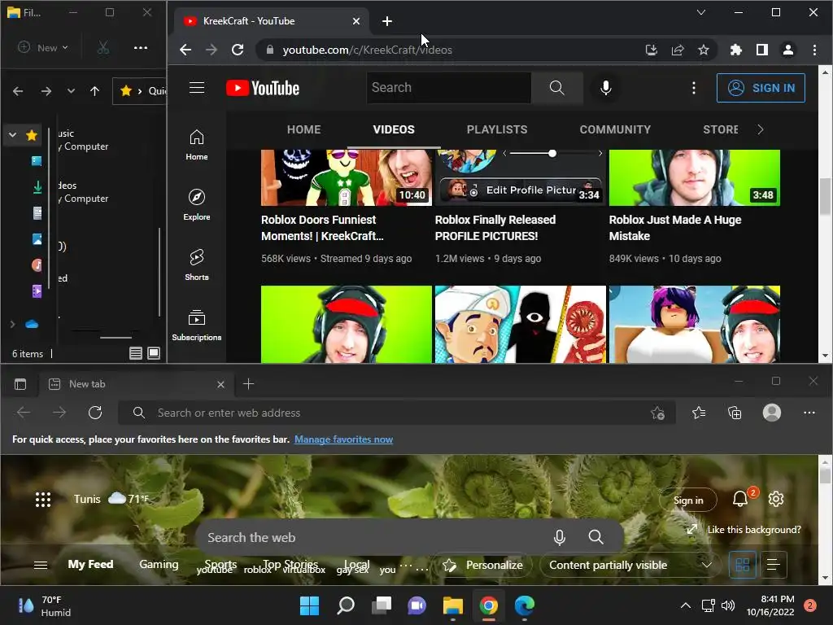Show hidden system tray icons
Image resolution: width=833 pixels, height=625 pixels.
click(x=686, y=605)
